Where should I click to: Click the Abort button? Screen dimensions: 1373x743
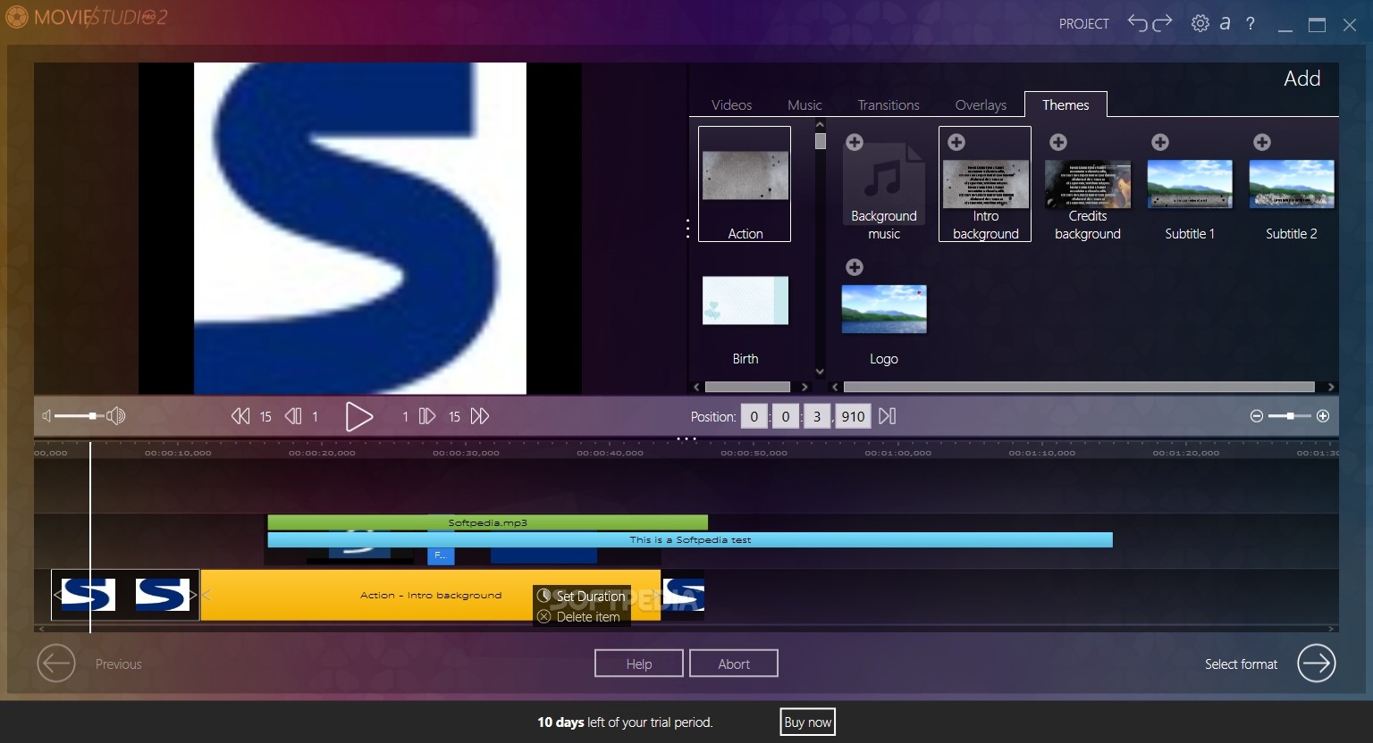tap(734, 664)
